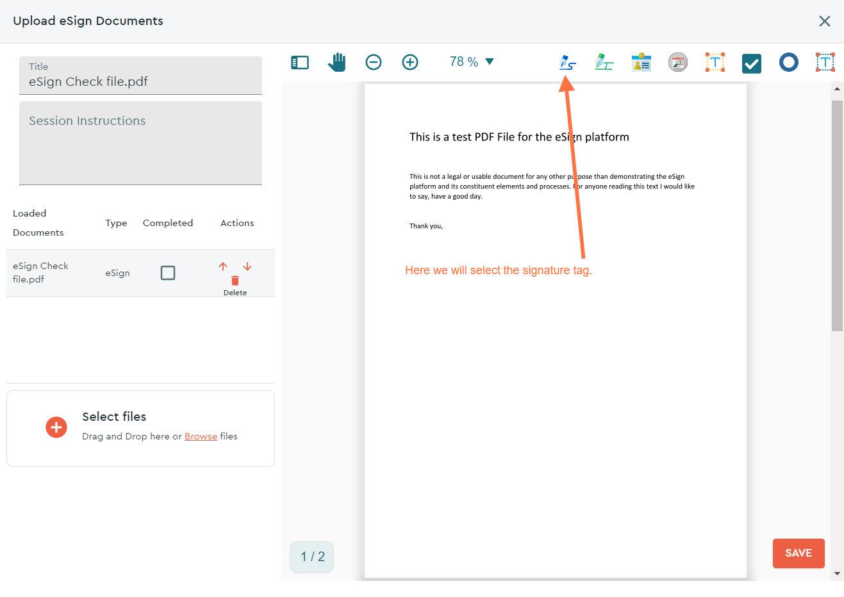Select the green initials tag tool
Viewport: 844px width, 597px height.
pyautogui.click(x=604, y=62)
